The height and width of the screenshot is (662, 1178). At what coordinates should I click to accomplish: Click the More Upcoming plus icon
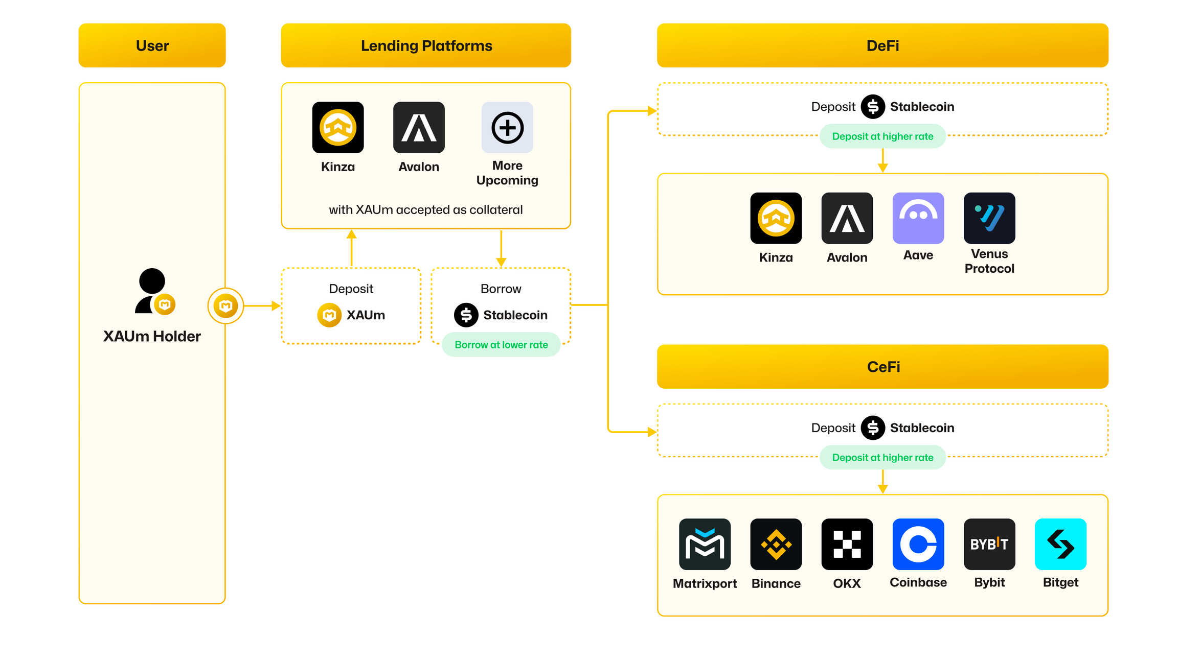507,127
